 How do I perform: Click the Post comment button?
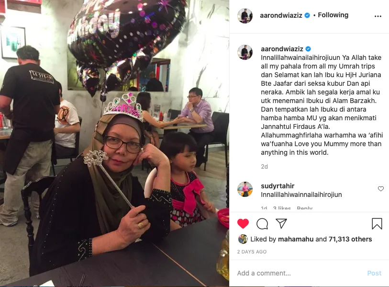pyautogui.click(x=374, y=273)
